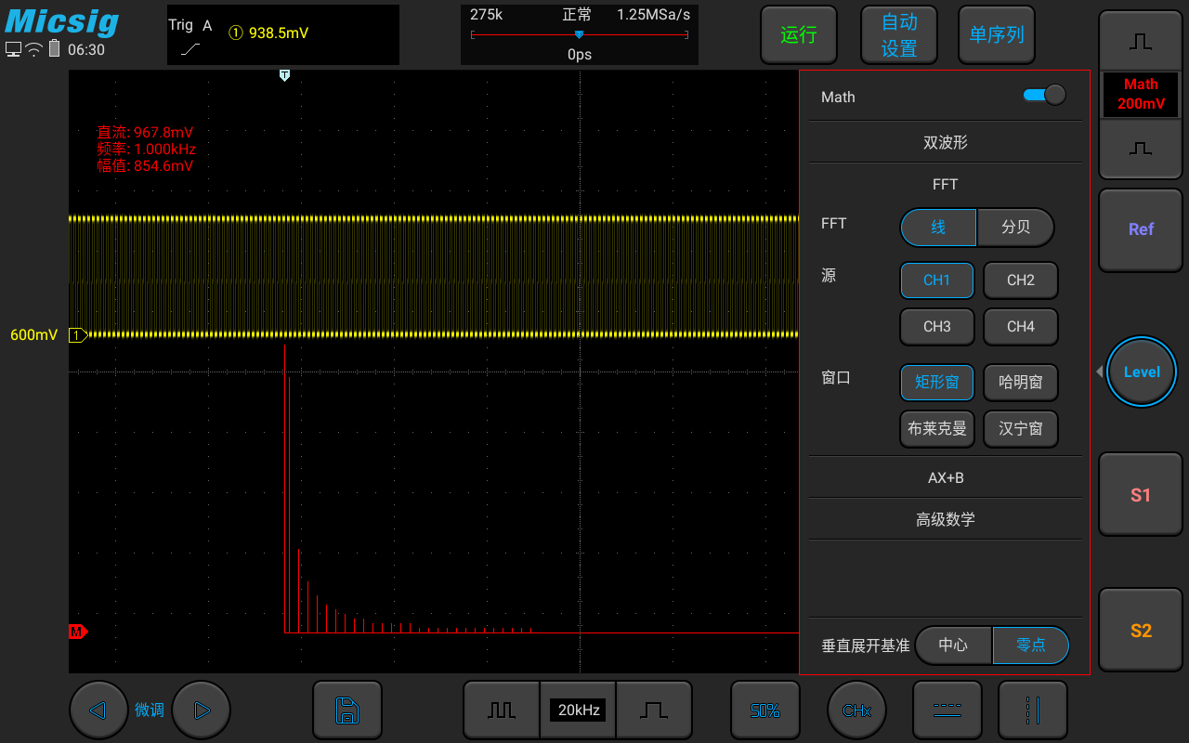The width and height of the screenshot is (1189, 743).
Task: Choose CH4 as FFT source
Action: coord(1021,327)
